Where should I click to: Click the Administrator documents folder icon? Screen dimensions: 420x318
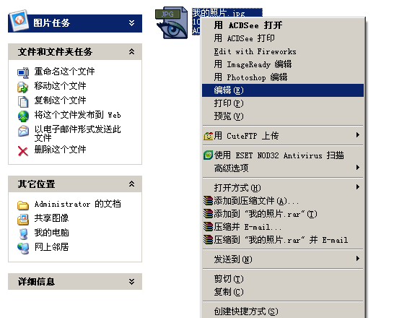coord(23,205)
